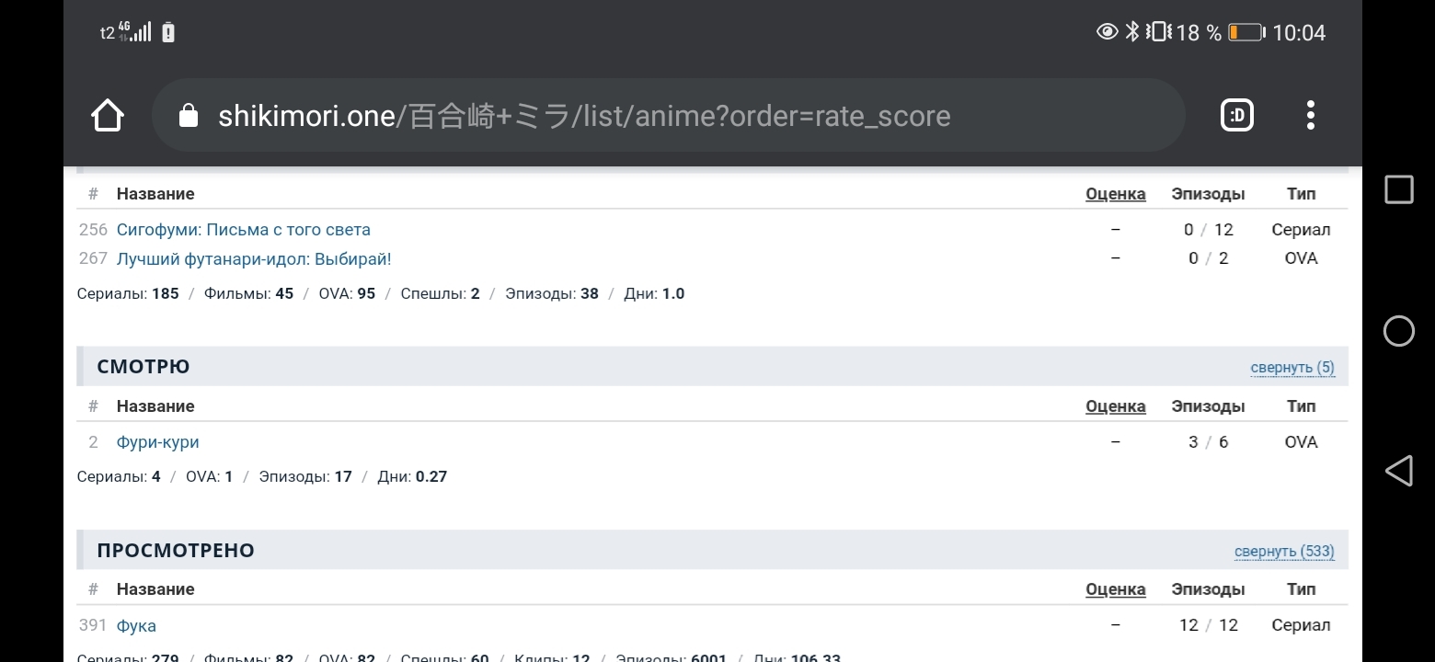Tap the browser home icon
The image size is (1435, 662).
pyautogui.click(x=108, y=116)
